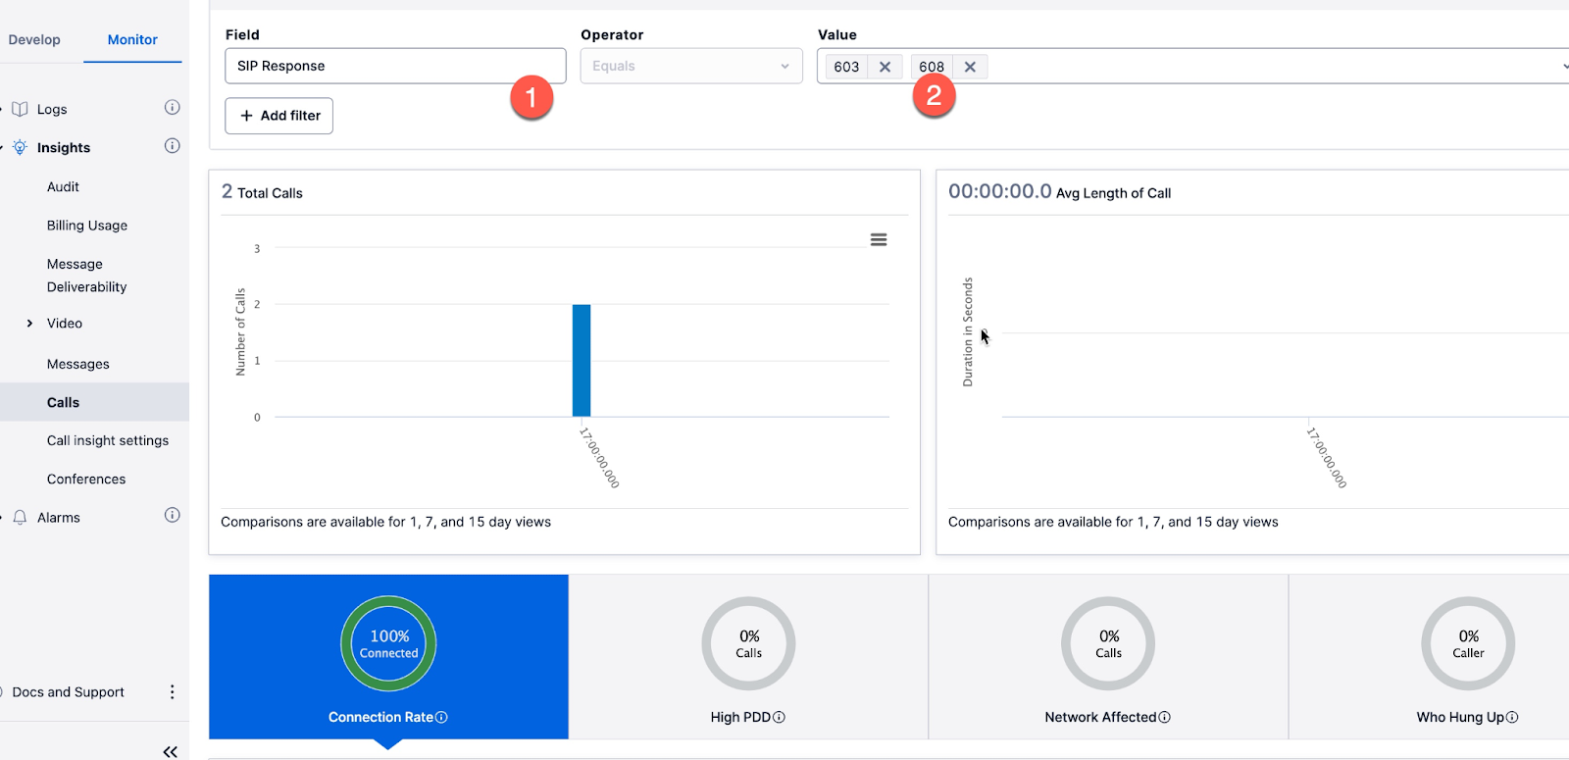Click Connection Rate info icon

click(x=441, y=717)
